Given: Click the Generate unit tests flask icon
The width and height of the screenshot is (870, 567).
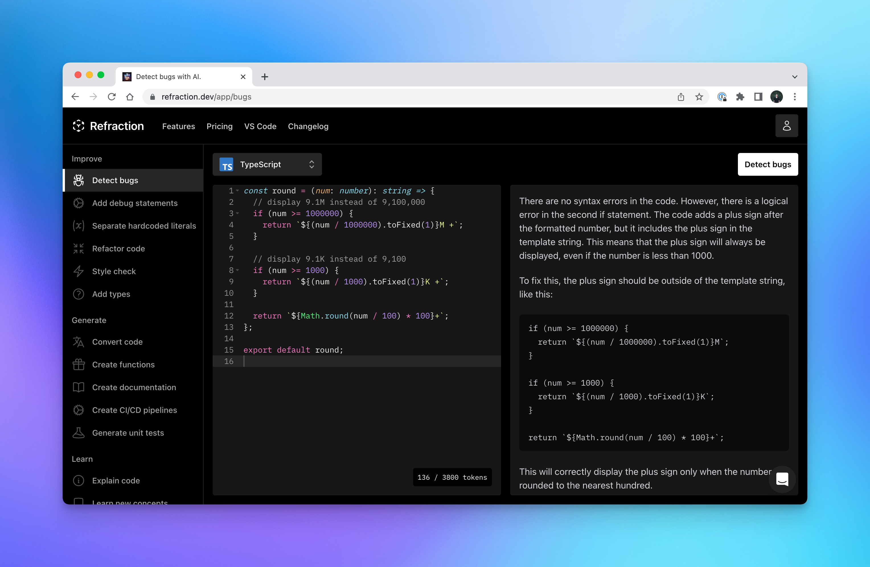Looking at the screenshot, I should click(x=79, y=433).
